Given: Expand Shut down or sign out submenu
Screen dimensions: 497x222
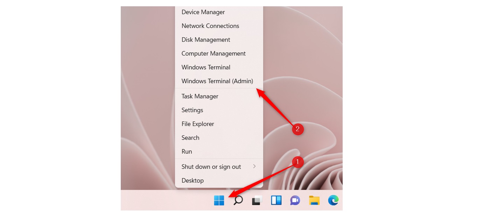Looking at the screenshot, I should (219, 167).
